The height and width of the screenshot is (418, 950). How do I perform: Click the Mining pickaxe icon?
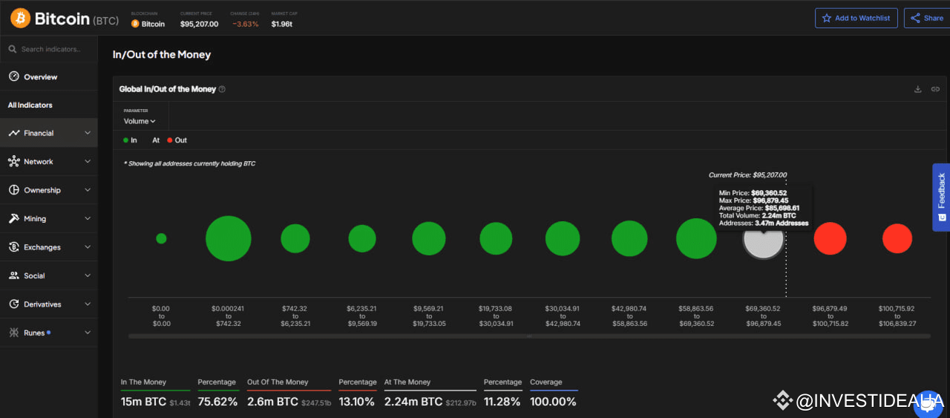tap(13, 218)
